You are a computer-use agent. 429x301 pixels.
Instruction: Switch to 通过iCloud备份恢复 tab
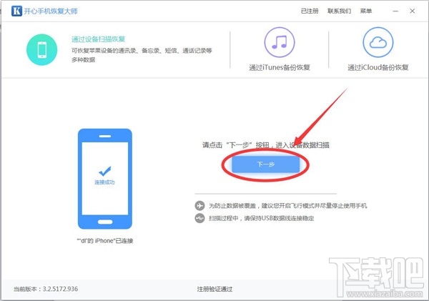click(378, 68)
